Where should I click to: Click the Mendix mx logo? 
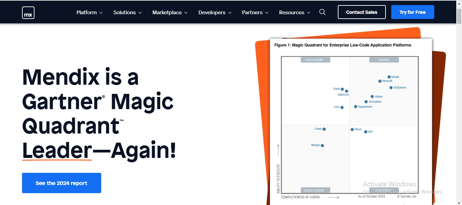point(28,13)
